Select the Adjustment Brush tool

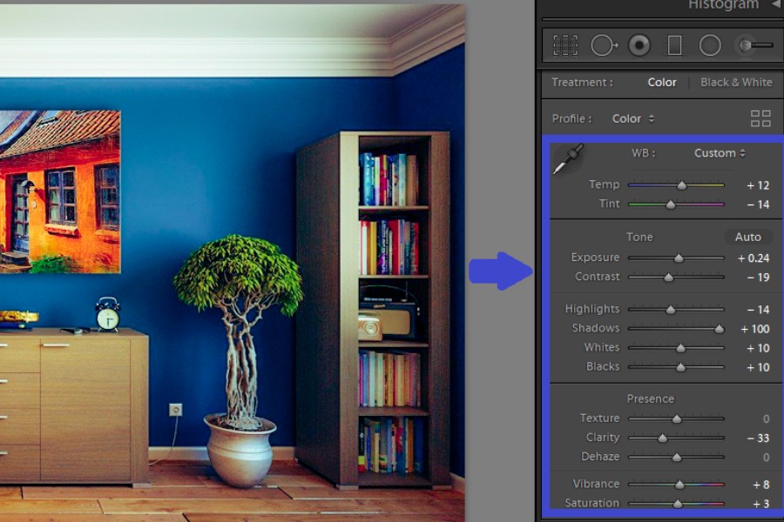[x=754, y=45]
